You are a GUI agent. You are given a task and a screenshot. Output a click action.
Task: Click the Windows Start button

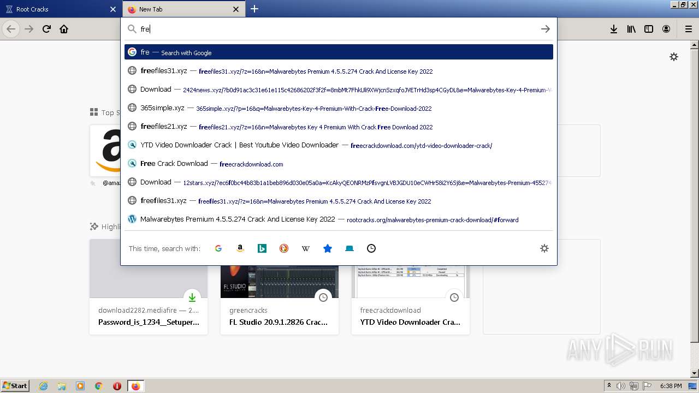click(x=15, y=385)
